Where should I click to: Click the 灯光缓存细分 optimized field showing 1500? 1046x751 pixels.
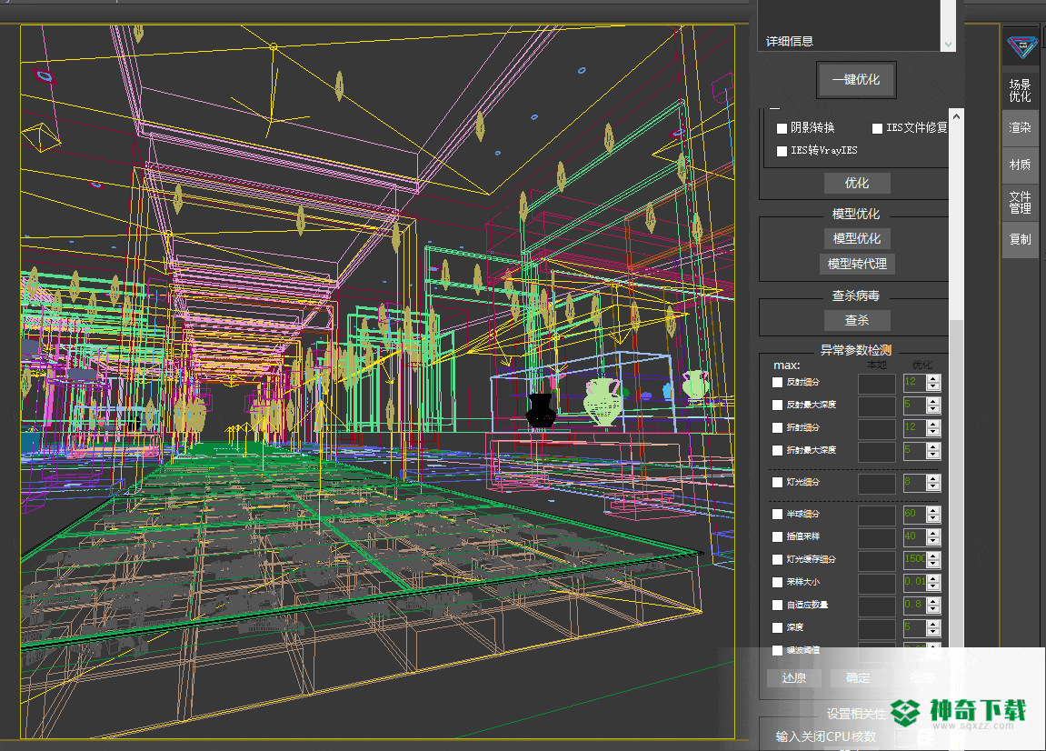[x=914, y=559]
